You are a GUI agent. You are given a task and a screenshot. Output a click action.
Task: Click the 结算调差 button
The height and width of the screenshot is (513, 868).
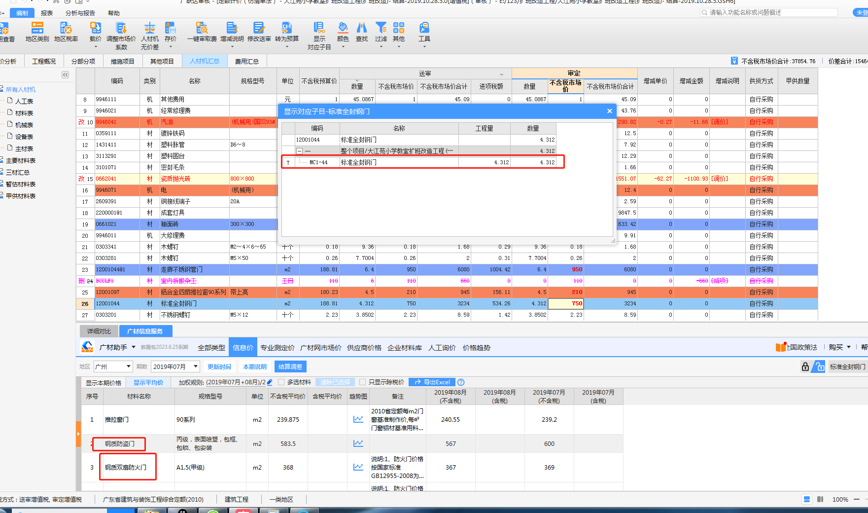(290, 366)
